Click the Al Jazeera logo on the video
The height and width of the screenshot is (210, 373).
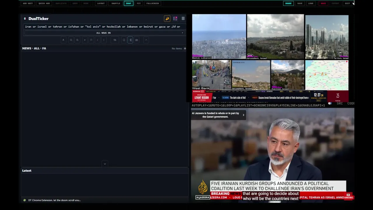[x=203, y=190]
